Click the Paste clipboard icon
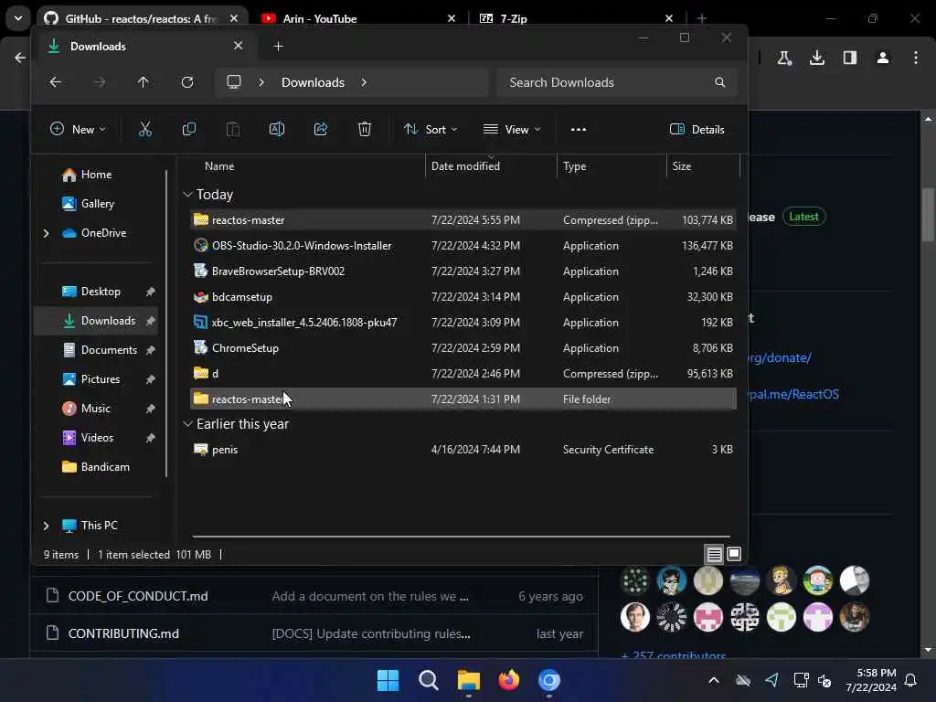Screen dimensions: 936x702 (233, 129)
